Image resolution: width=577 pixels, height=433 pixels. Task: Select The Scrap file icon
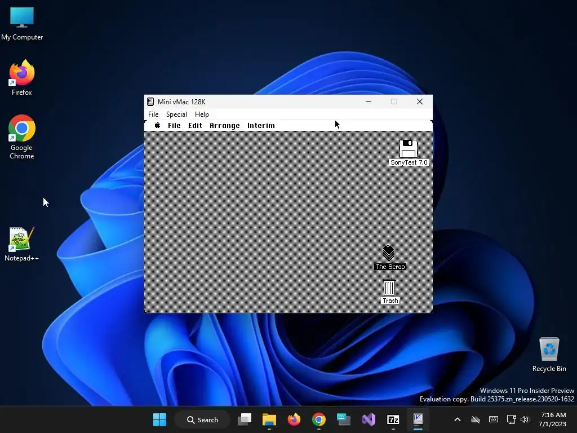click(x=389, y=253)
